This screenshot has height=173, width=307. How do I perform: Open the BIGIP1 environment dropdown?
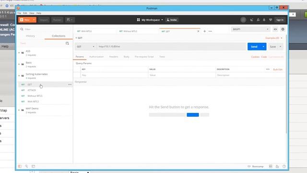pos(250,29)
